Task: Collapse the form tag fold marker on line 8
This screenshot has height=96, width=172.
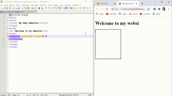Action: [8, 34]
